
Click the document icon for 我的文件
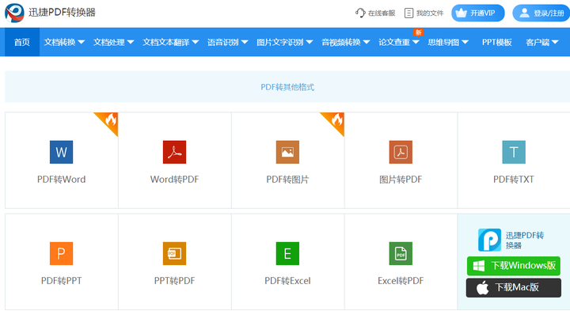pos(409,13)
